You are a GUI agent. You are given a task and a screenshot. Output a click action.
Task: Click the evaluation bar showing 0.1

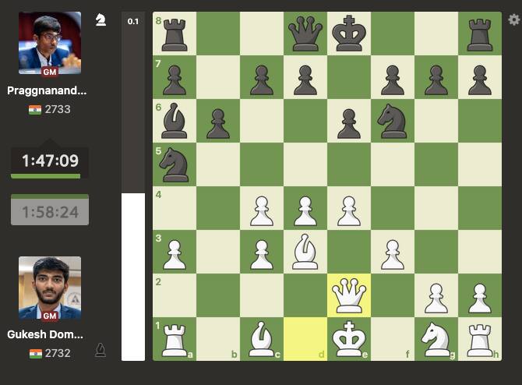tap(133, 186)
